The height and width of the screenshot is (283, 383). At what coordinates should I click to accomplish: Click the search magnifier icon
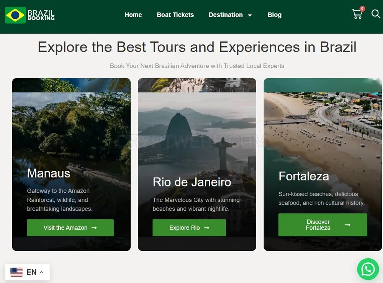(x=376, y=14)
